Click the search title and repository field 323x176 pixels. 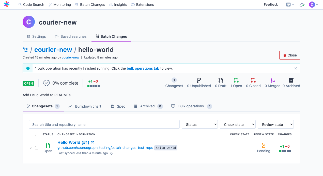tap(104, 124)
